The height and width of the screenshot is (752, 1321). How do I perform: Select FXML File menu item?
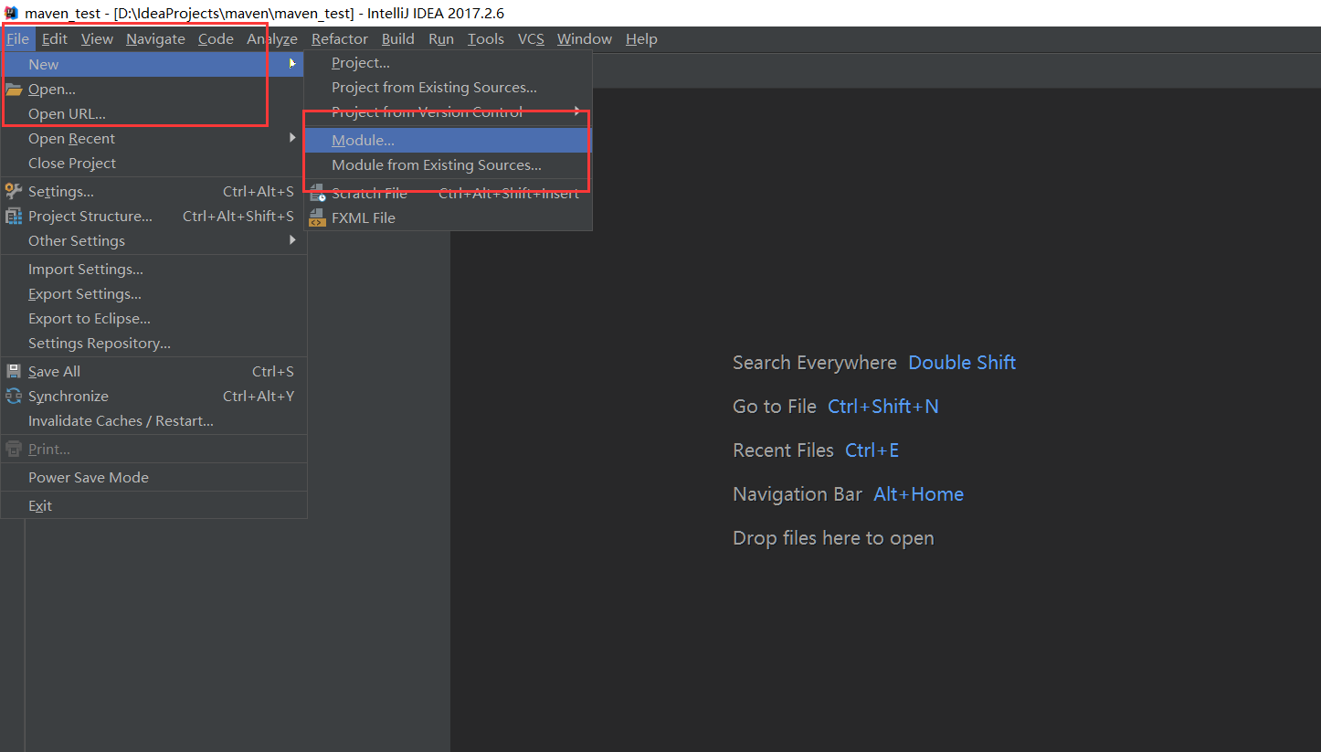point(449,217)
